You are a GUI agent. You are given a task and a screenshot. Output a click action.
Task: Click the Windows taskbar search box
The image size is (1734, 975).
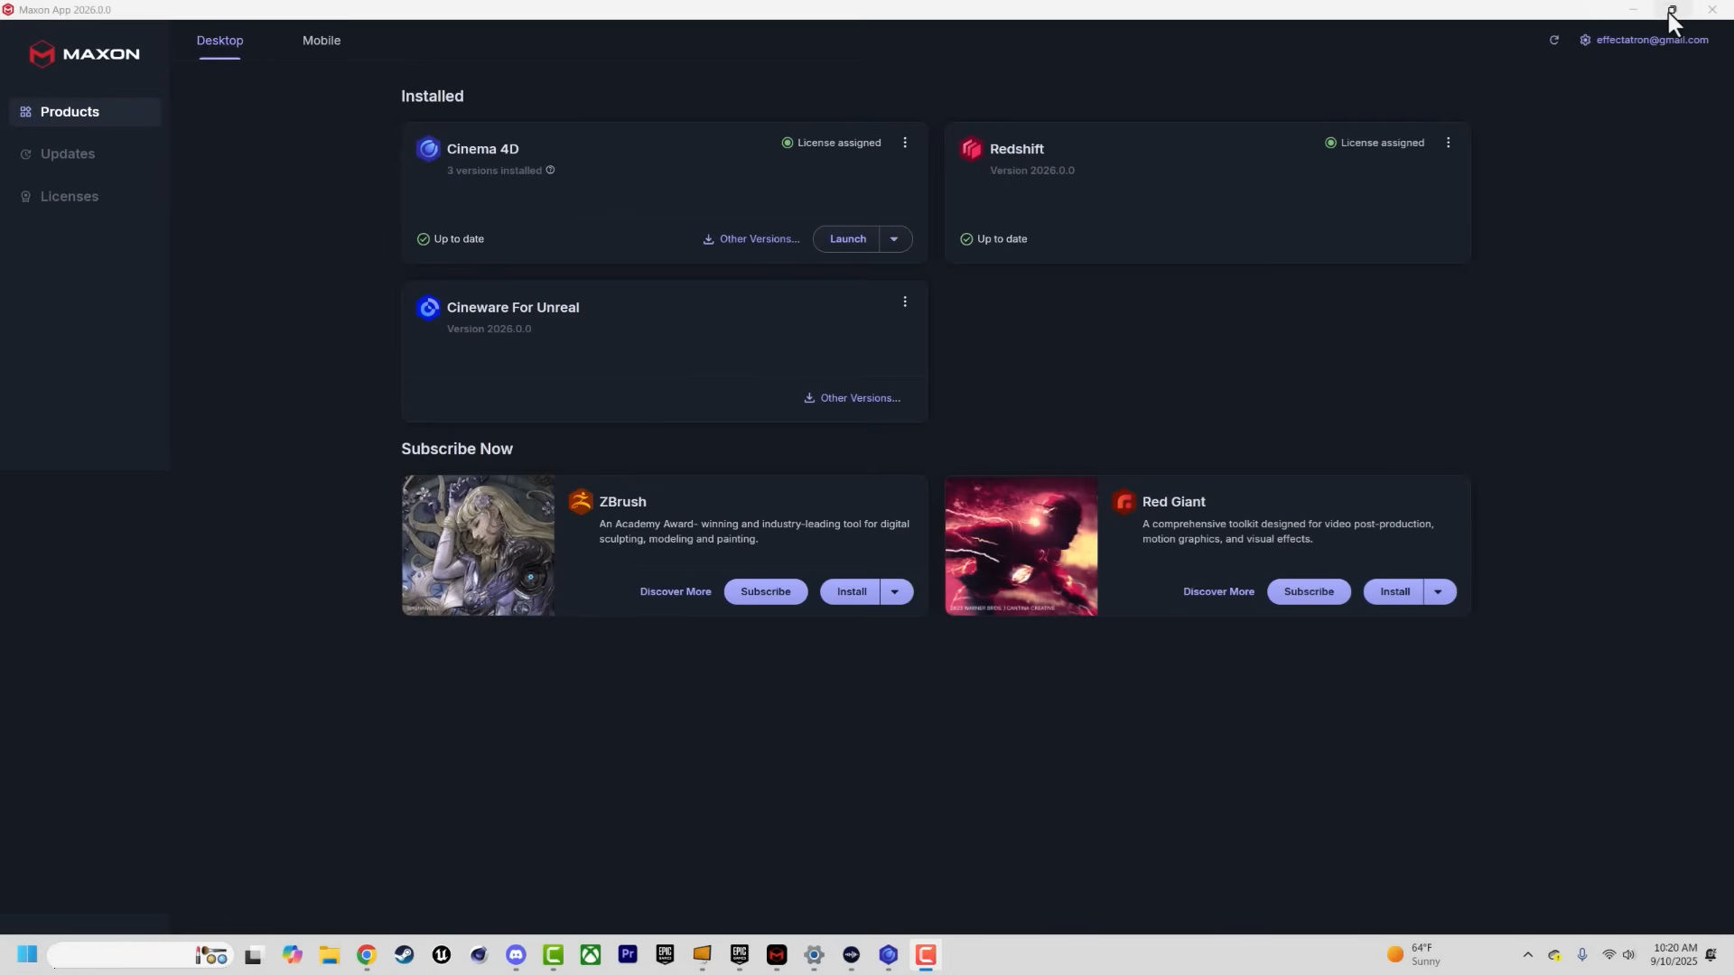click(x=140, y=955)
